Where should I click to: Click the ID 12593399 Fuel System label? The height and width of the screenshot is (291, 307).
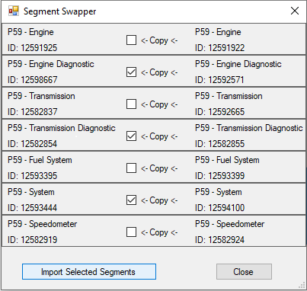click(x=220, y=176)
